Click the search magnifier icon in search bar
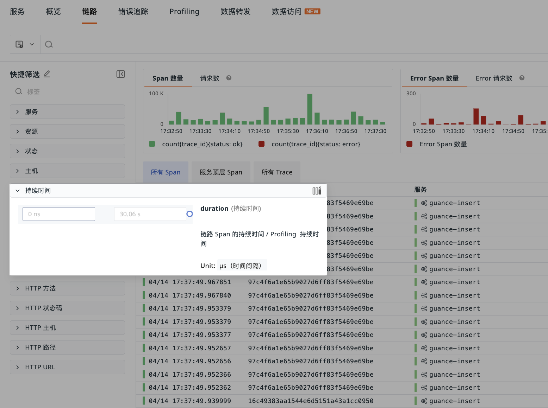The image size is (548, 408). [x=49, y=44]
